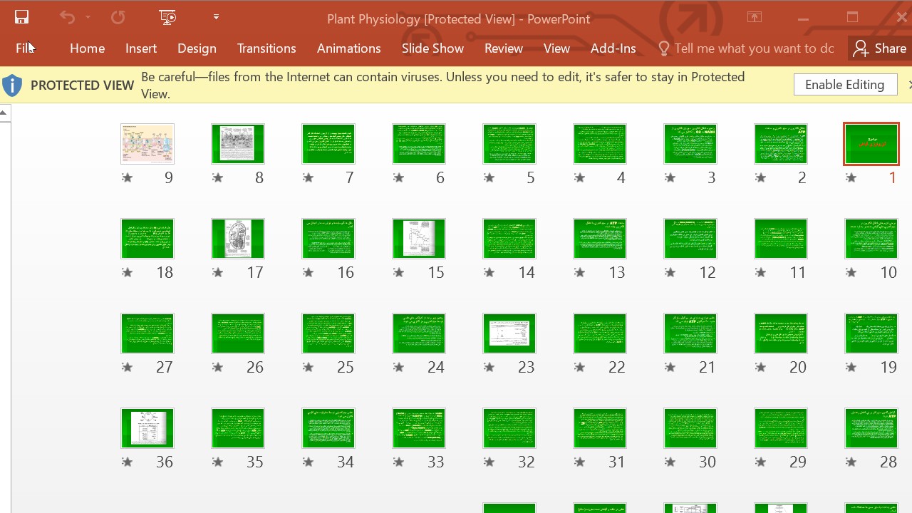Viewport: 912px width, 513px height.
Task: Select slide 12 thumbnail
Action: pos(690,239)
